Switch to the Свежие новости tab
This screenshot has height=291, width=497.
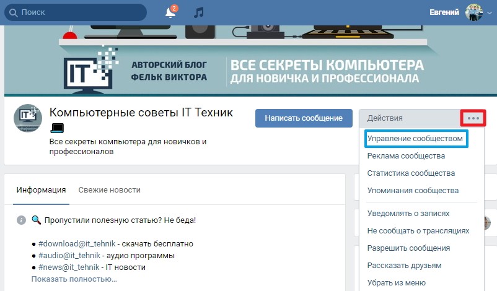coord(109,189)
